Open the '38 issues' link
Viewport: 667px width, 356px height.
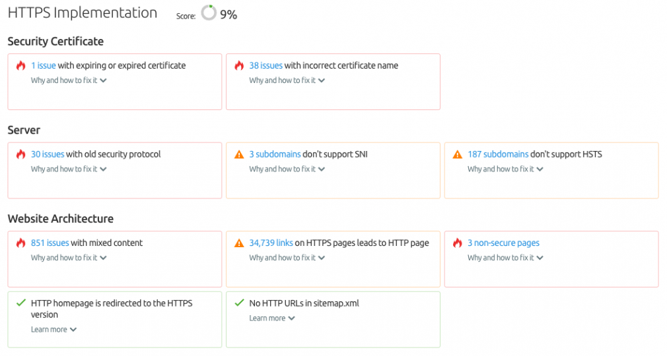266,65
